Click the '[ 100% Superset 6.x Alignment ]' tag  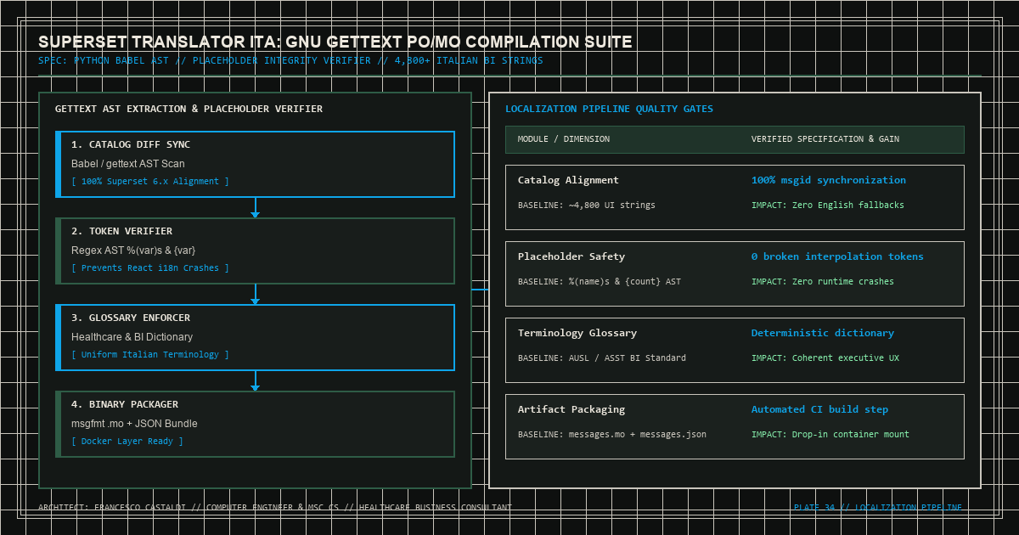[x=150, y=182]
